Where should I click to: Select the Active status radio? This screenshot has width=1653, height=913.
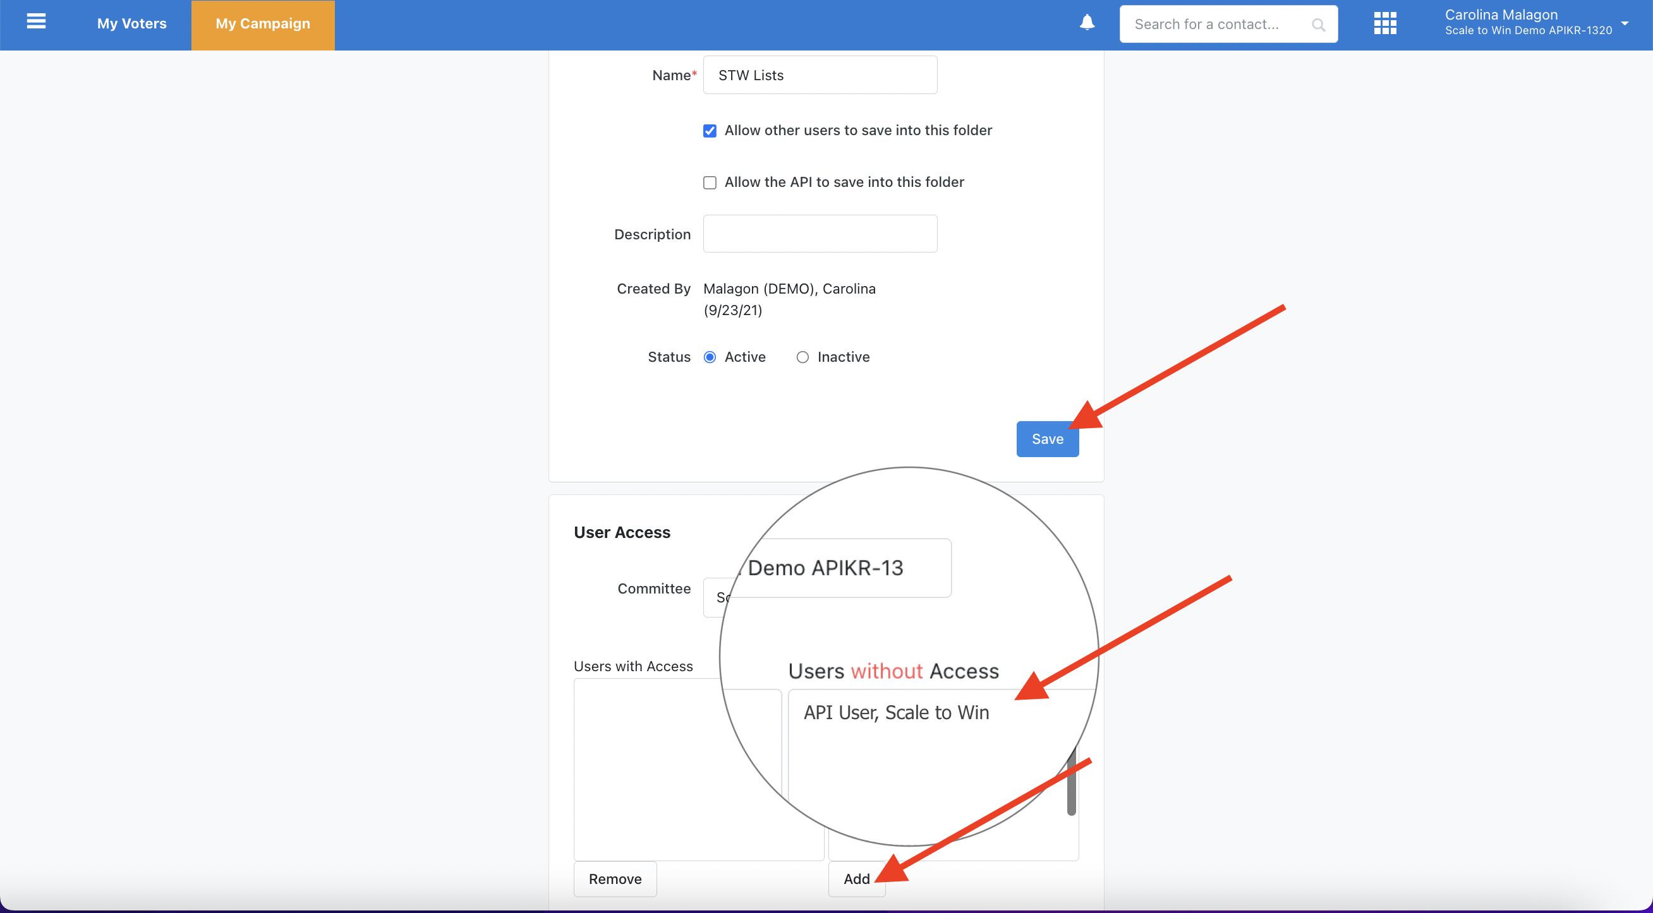pyautogui.click(x=709, y=357)
